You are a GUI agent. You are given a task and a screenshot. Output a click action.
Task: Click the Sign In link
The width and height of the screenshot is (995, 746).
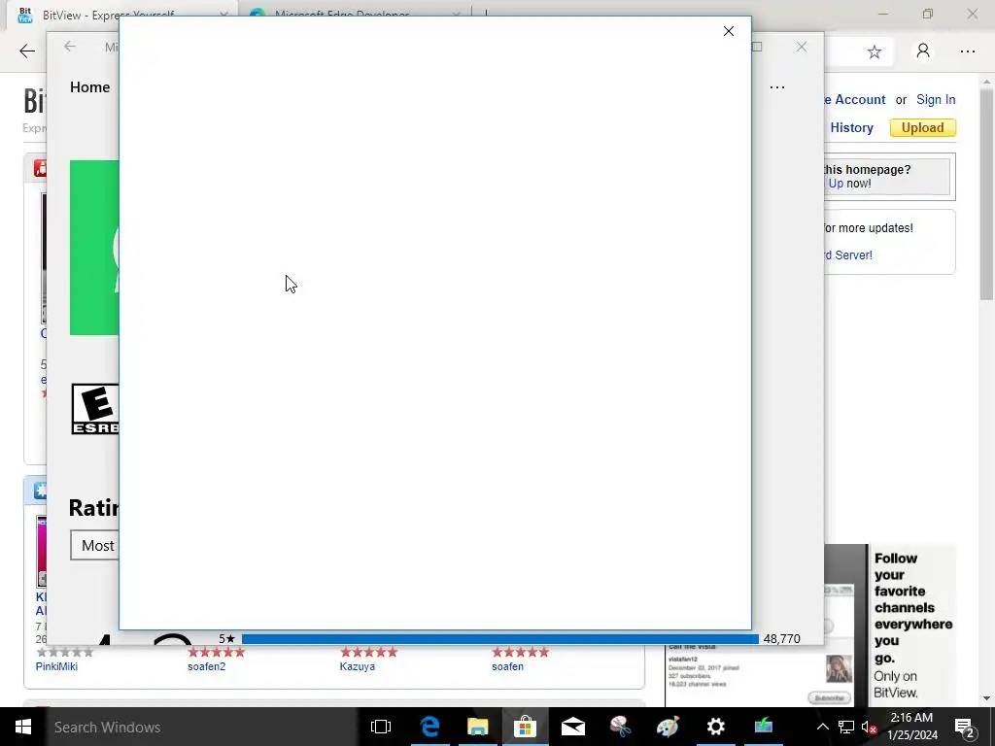pos(936,100)
